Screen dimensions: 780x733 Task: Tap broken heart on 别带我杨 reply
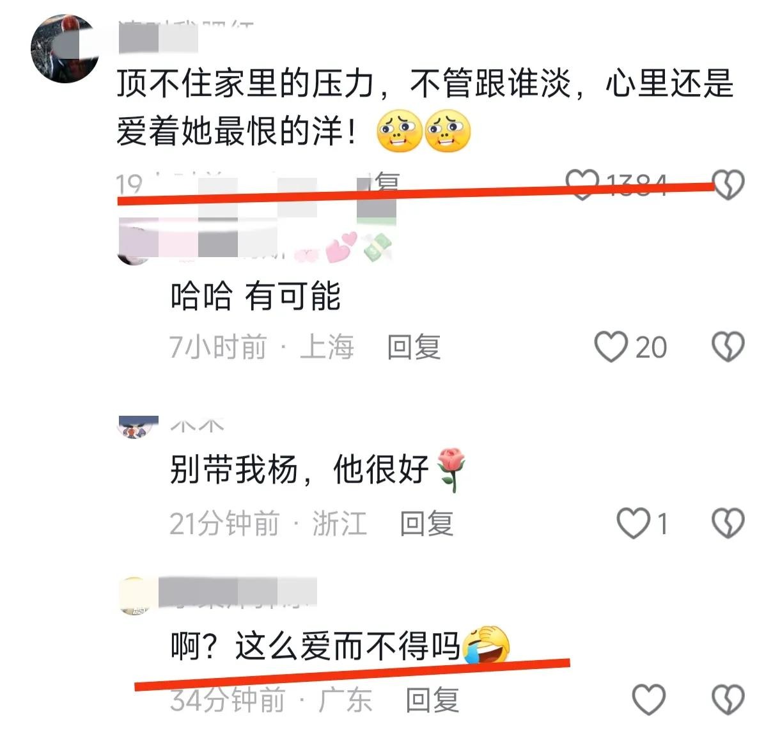728,524
